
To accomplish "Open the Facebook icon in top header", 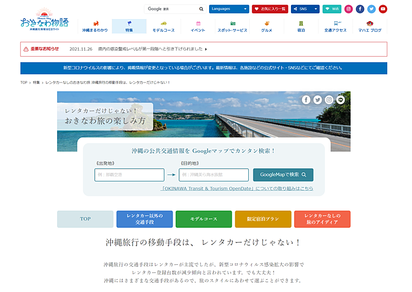I will (x=360, y=9).
